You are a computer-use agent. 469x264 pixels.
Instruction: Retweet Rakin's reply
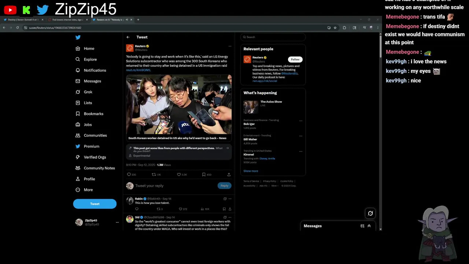(x=159, y=209)
